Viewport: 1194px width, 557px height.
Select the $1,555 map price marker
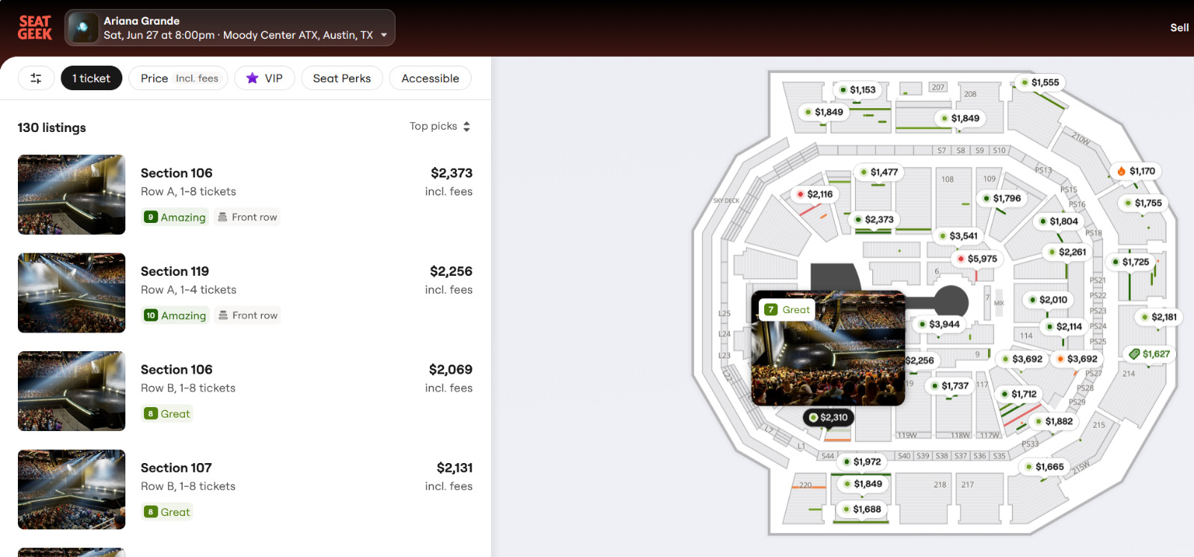[1040, 82]
